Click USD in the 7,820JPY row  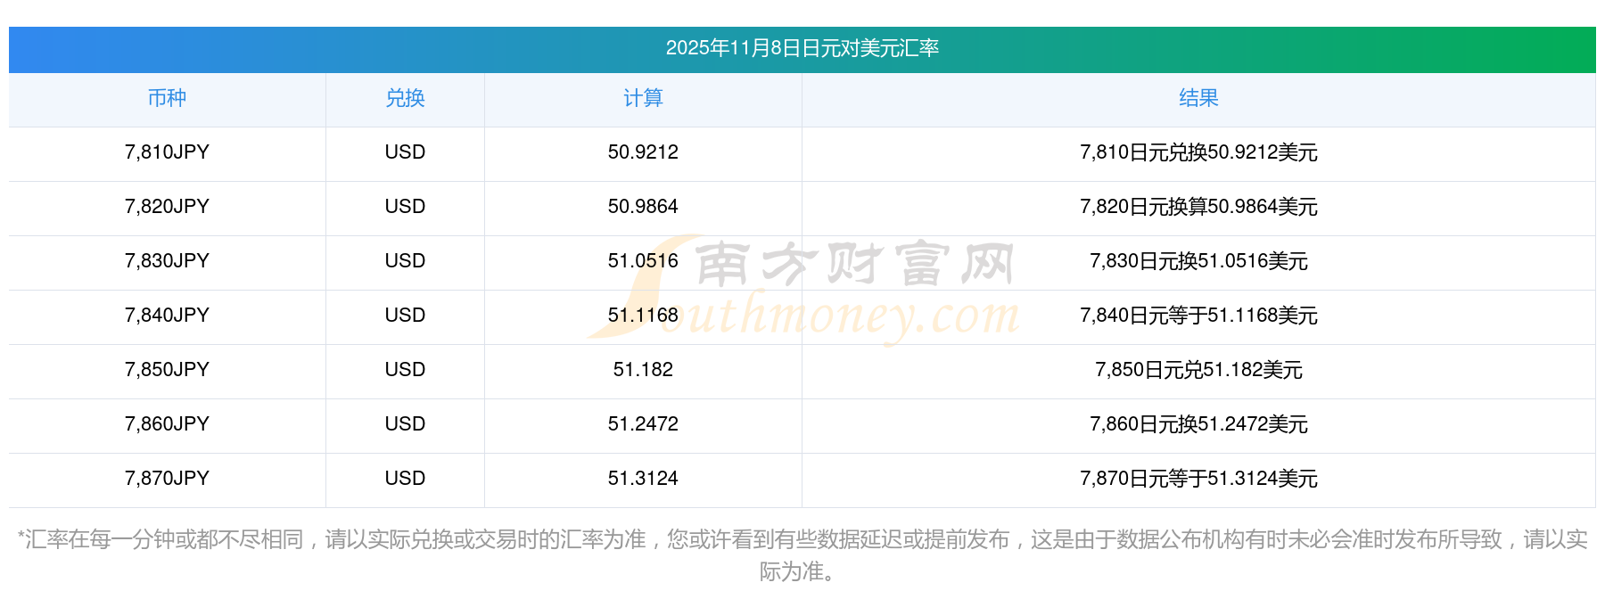pyautogui.click(x=405, y=207)
